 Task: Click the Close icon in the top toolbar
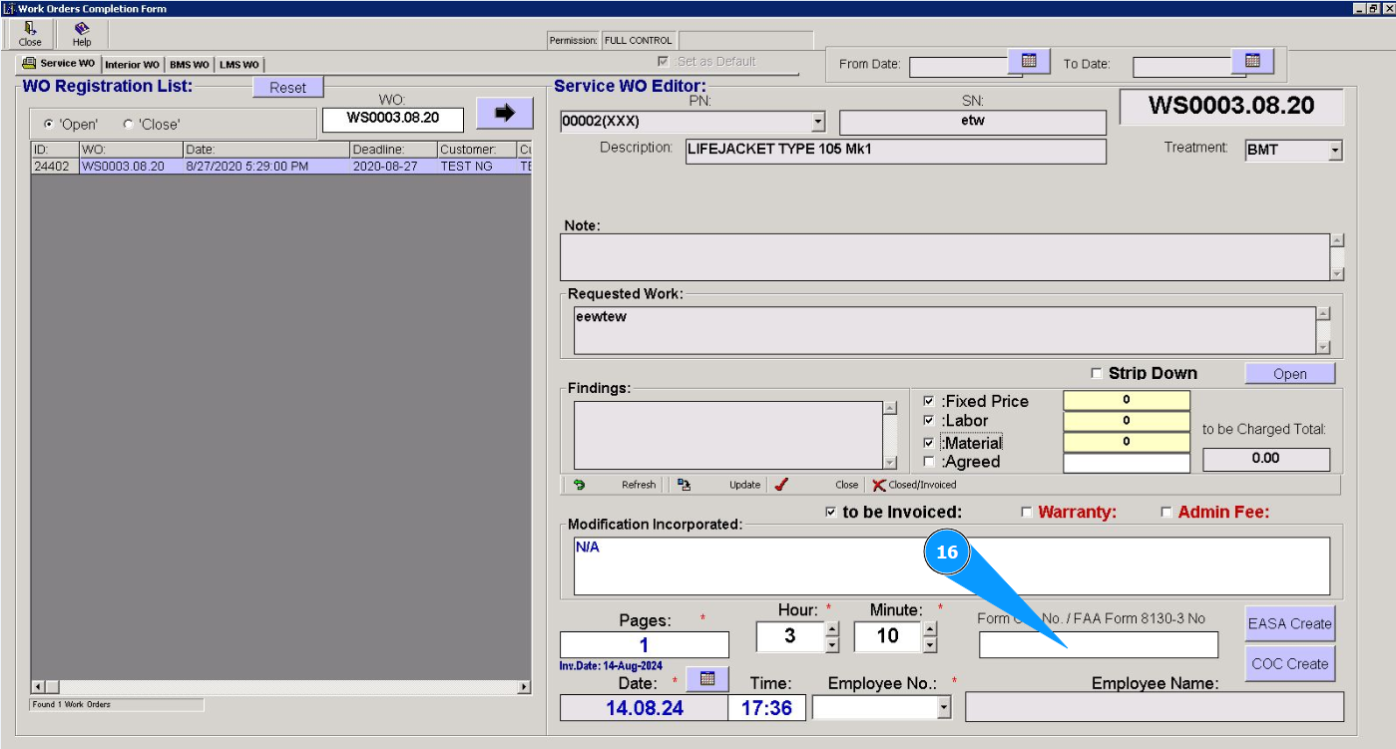point(30,35)
